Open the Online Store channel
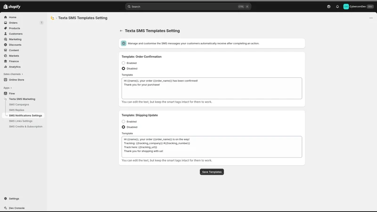The height and width of the screenshot is (212, 377). (x=16, y=80)
